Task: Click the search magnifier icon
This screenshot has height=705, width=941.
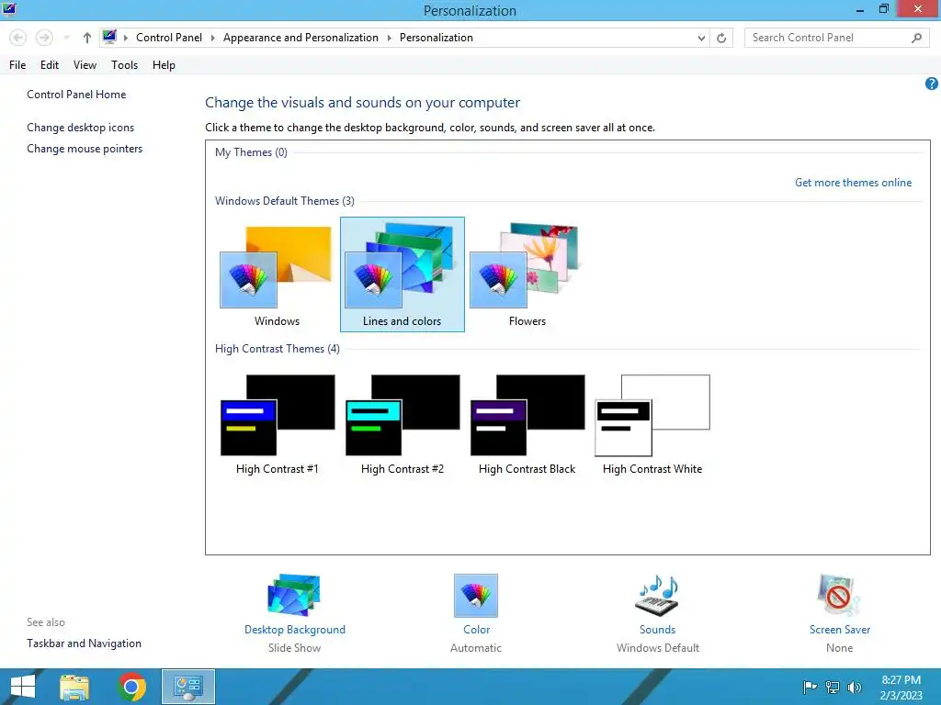Action: click(916, 38)
